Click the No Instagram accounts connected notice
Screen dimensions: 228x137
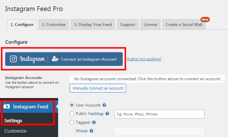click(147, 79)
